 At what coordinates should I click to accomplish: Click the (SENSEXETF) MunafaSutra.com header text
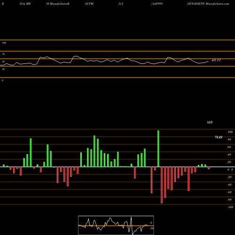click(x=208, y=4)
